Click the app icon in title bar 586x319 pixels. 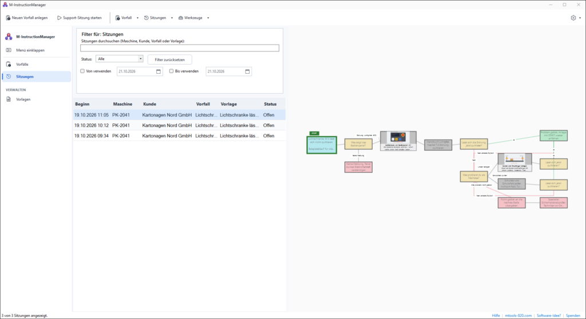(5, 5)
